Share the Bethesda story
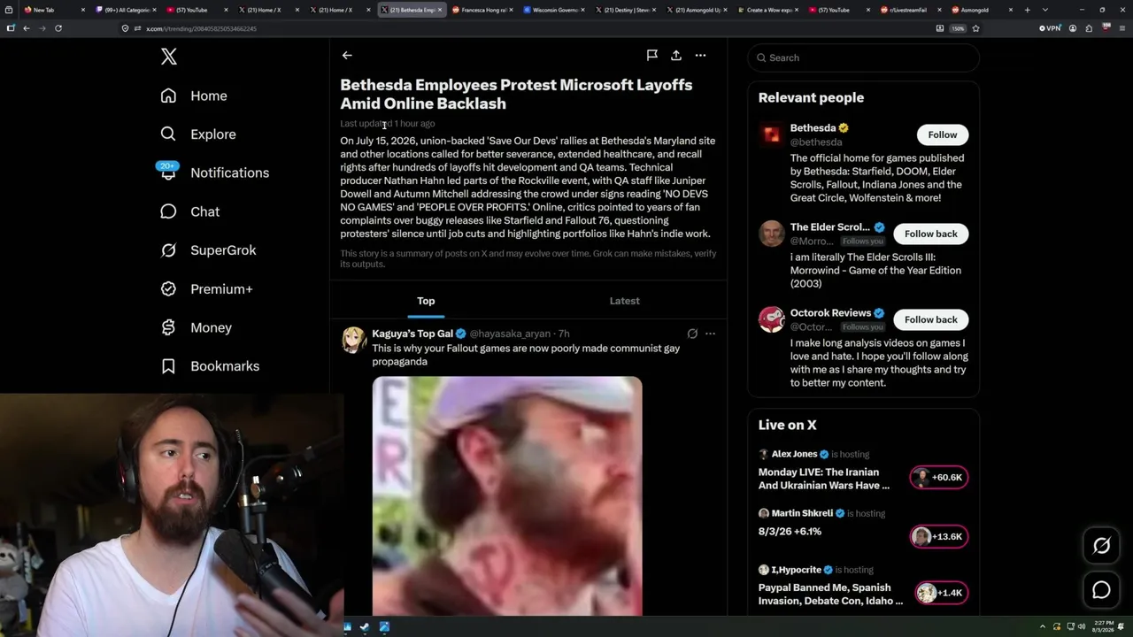 click(676, 55)
